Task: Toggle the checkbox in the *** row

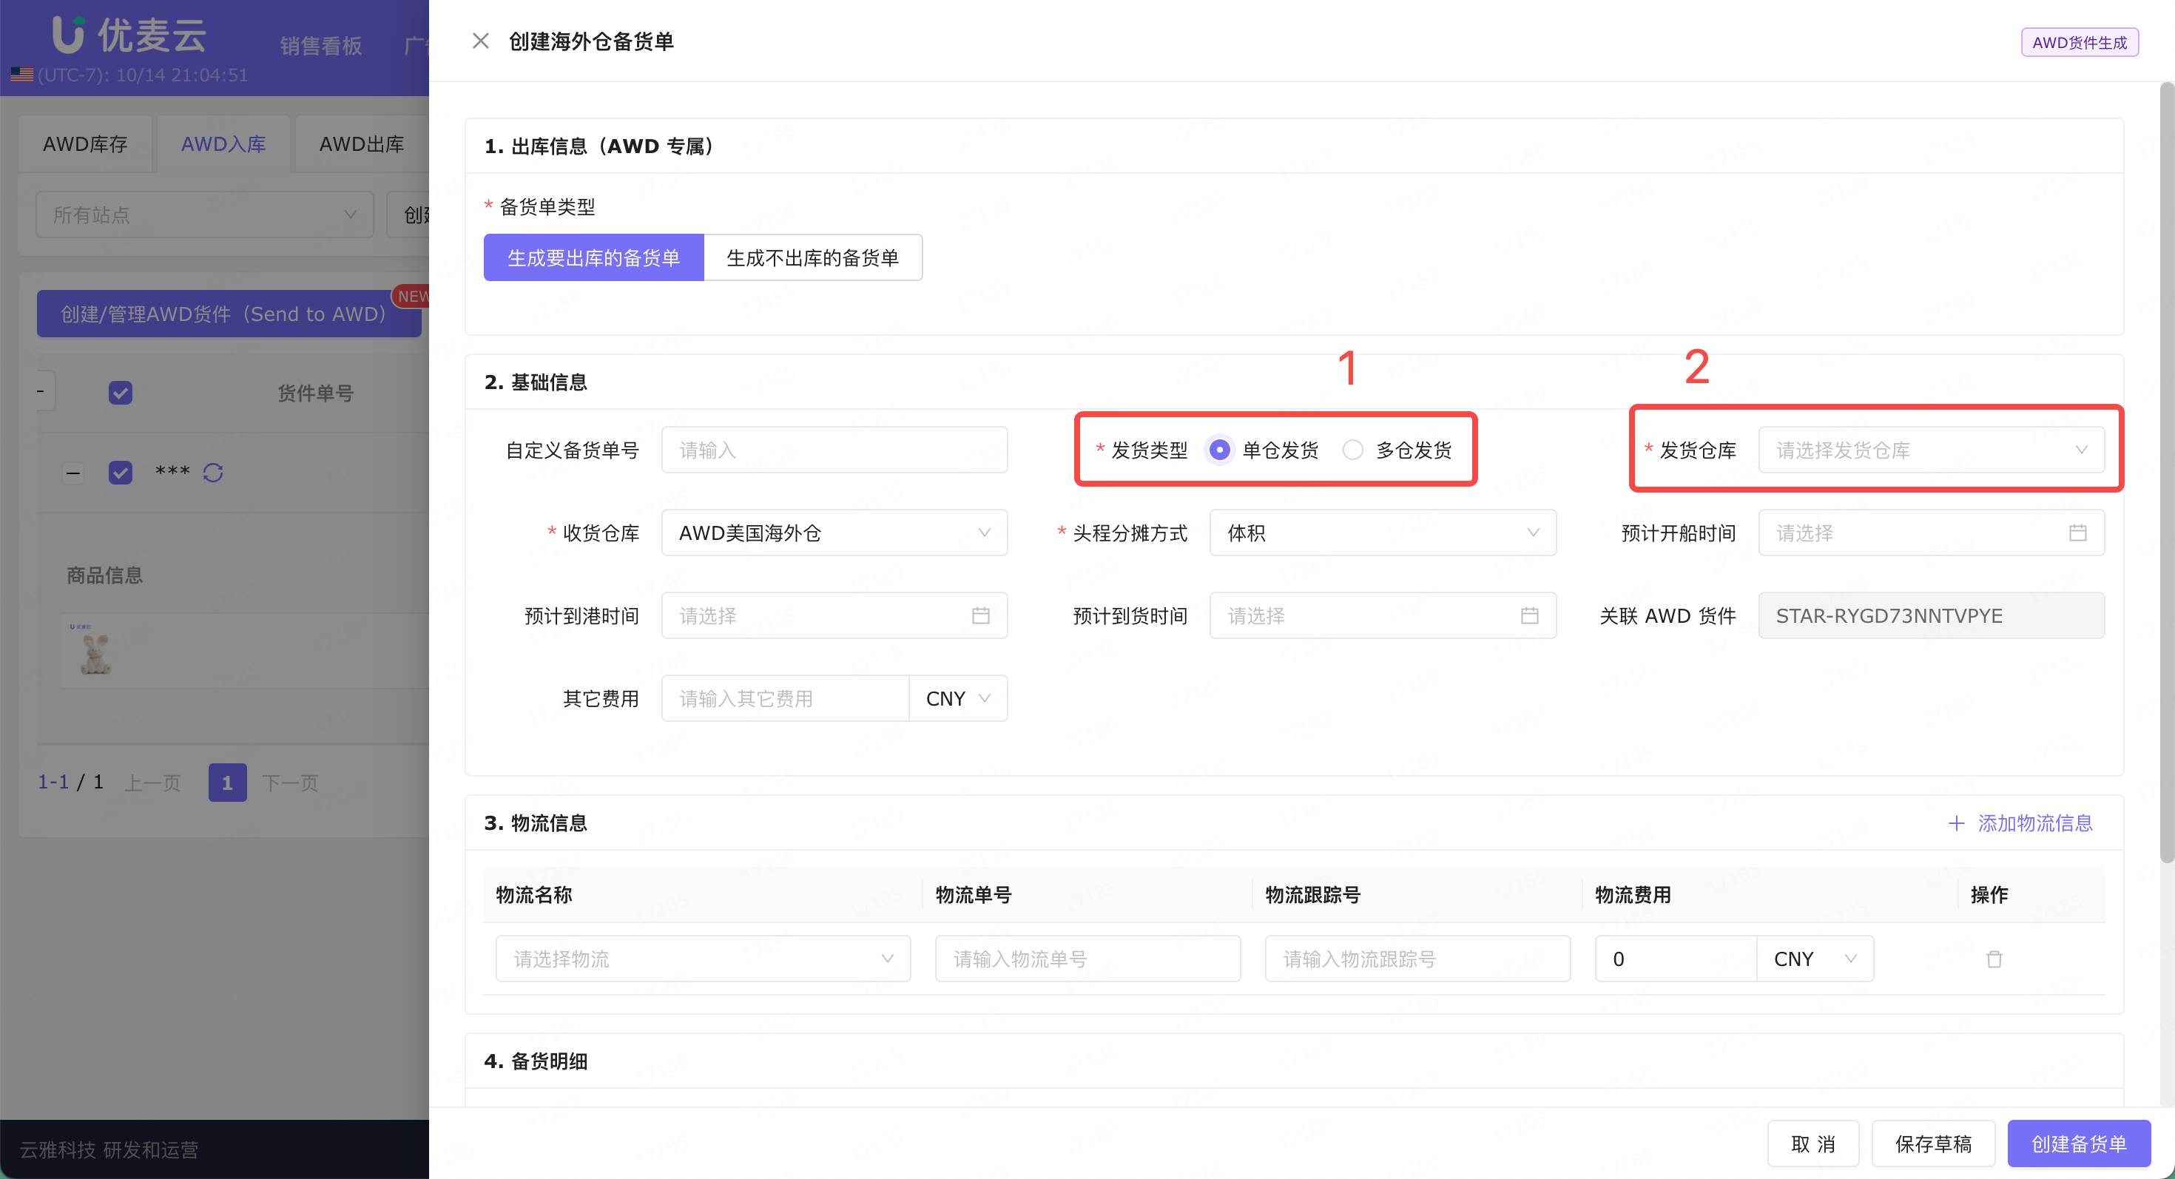Action: [121, 473]
